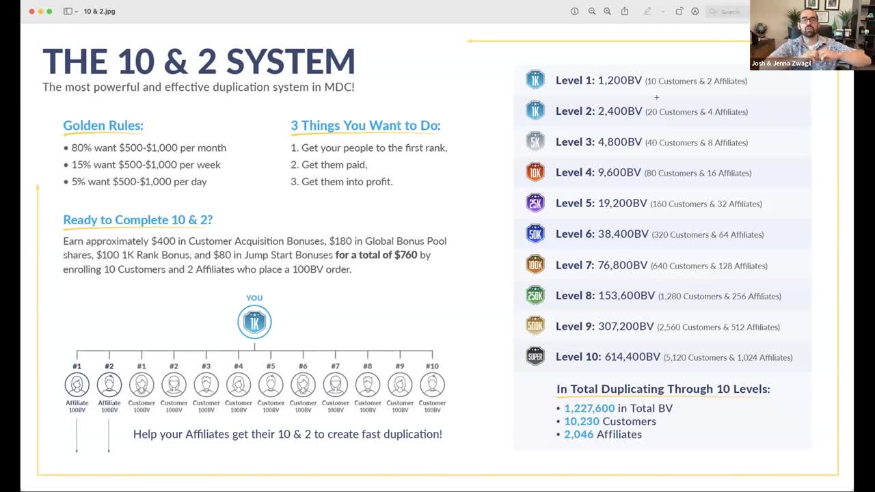The image size is (875, 492).
Task: Click the "10,230" customers figure
Action: point(581,421)
